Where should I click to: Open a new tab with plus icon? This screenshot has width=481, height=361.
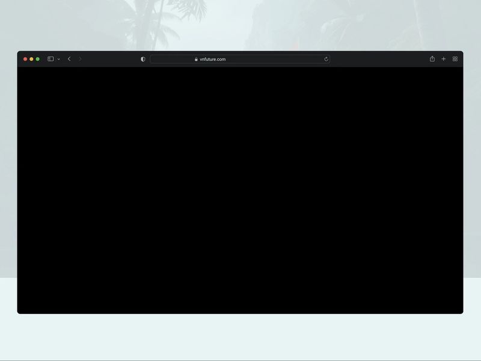[444, 59]
